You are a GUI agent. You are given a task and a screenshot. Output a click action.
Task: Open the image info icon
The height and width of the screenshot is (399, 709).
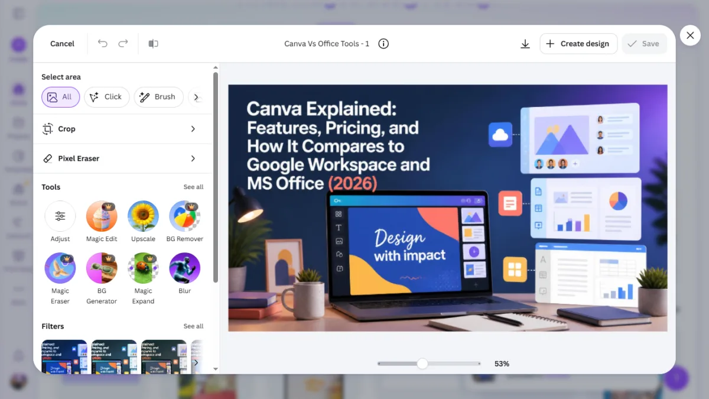(383, 44)
